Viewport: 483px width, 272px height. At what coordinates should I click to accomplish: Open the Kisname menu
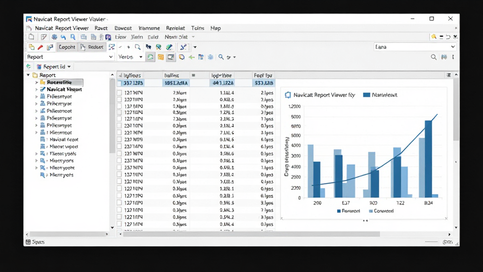coord(149,28)
